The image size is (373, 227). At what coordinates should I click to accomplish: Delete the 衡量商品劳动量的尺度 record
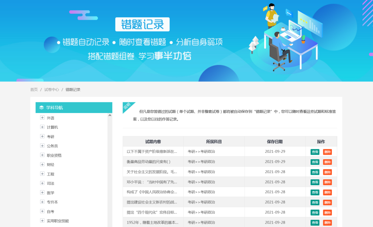pos(327,162)
